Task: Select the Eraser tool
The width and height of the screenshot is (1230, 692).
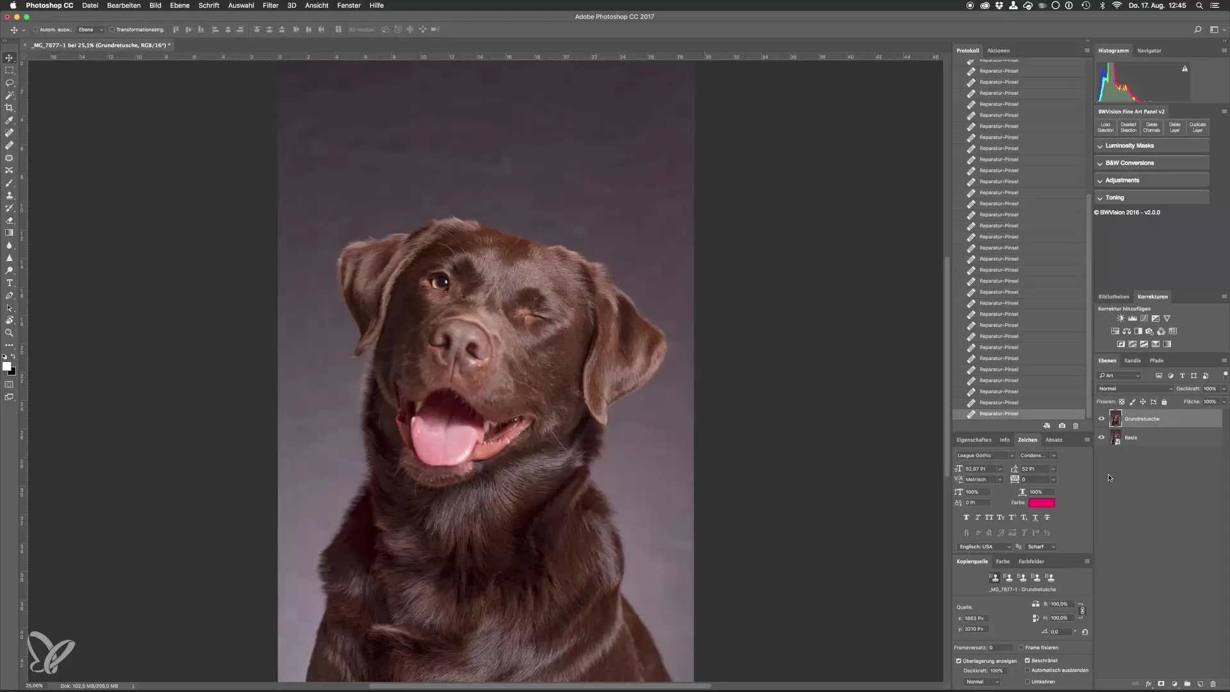Action: (x=9, y=220)
